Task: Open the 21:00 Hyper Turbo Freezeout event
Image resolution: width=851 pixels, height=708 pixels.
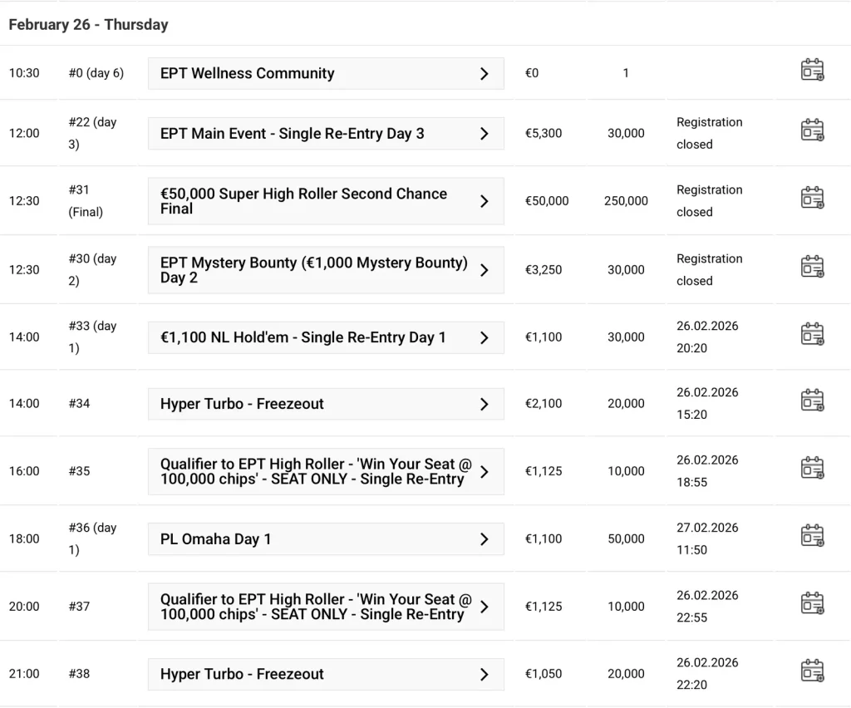Action: 326,675
